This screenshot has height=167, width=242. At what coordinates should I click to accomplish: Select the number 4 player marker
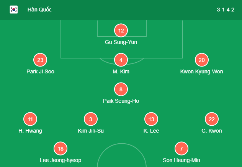[x=121, y=60]
